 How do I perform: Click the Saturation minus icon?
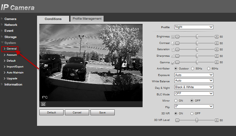point(177,49)
